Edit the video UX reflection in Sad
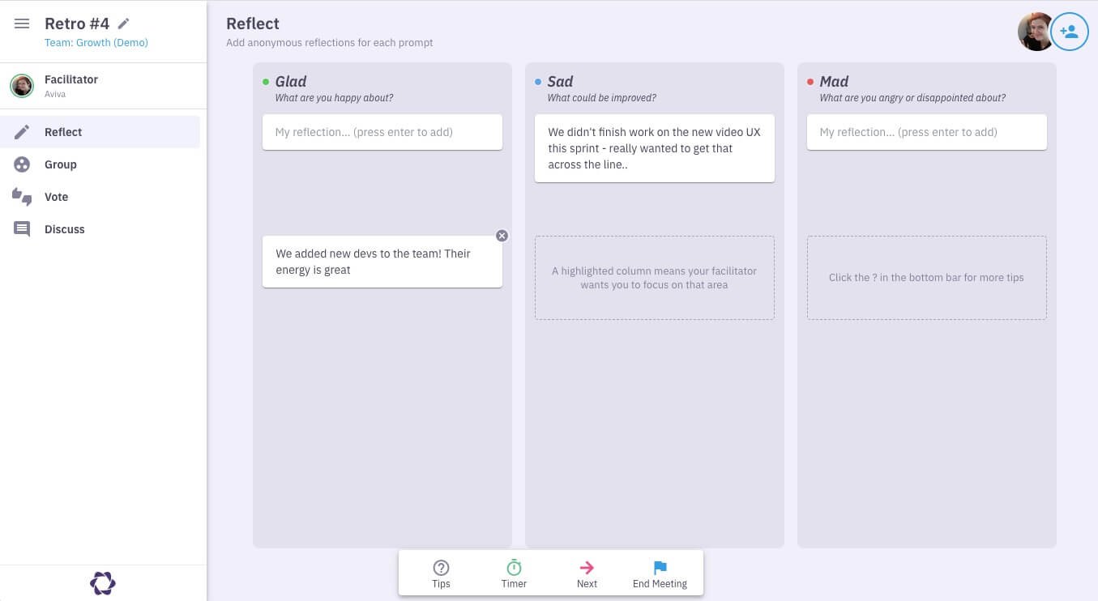 [x=654, y=148]
